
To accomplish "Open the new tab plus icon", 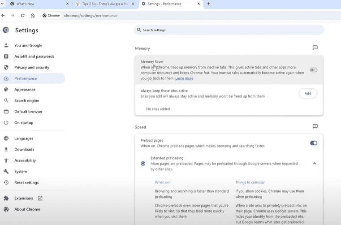I will click(208, 4).
